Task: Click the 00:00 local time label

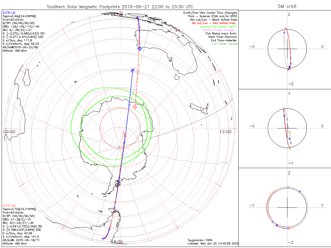Action: tap(9, 132)
